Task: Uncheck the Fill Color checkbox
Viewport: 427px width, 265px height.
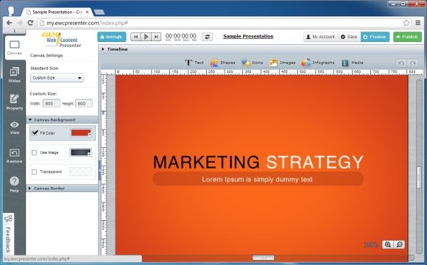Action: tap(35, 133)
